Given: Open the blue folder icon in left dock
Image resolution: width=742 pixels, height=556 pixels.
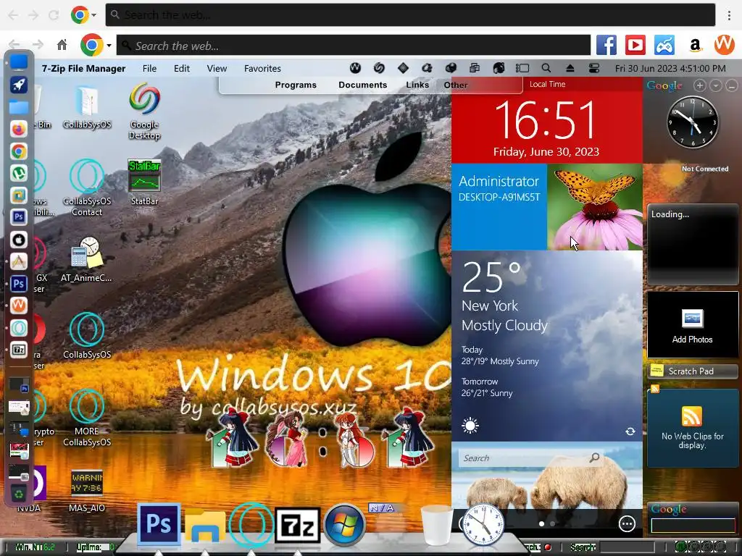Looking at the screenshot, I should point(19,107).
